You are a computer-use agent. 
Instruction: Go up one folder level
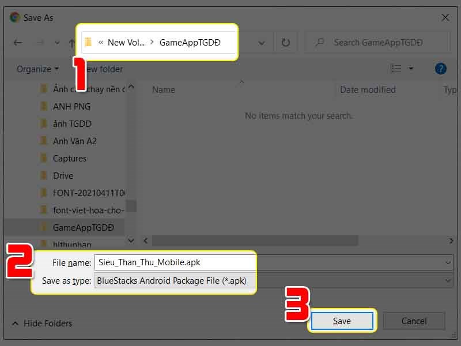[70, 42]
